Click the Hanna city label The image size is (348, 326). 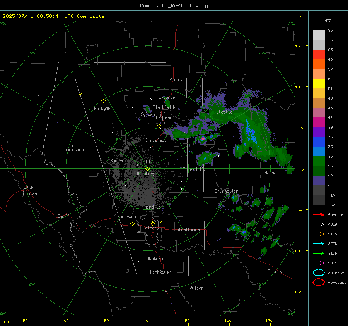click(270, 173)
